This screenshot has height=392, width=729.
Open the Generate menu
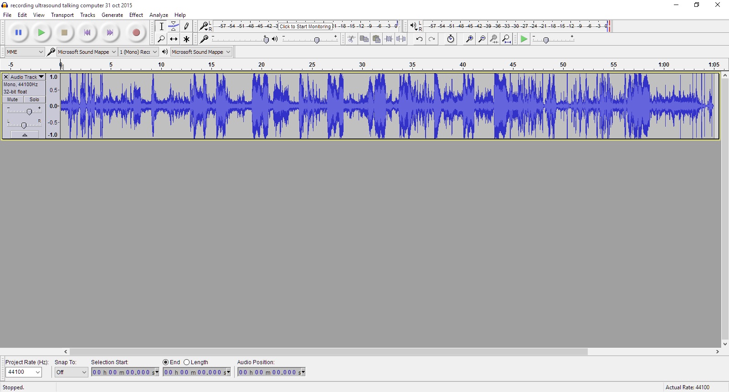tap(112, 15)
